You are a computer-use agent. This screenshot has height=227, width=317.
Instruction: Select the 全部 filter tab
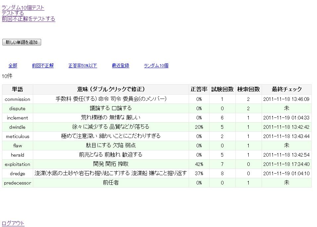pos(13,66)
